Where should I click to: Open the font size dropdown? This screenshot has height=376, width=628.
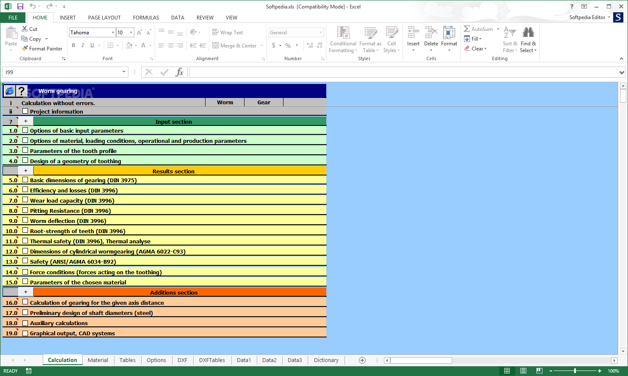pyautogui.click(x=131, y=33)
